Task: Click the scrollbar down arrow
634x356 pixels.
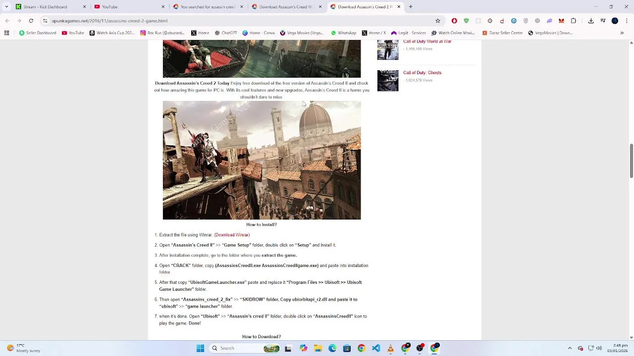Action: (631, 338)
